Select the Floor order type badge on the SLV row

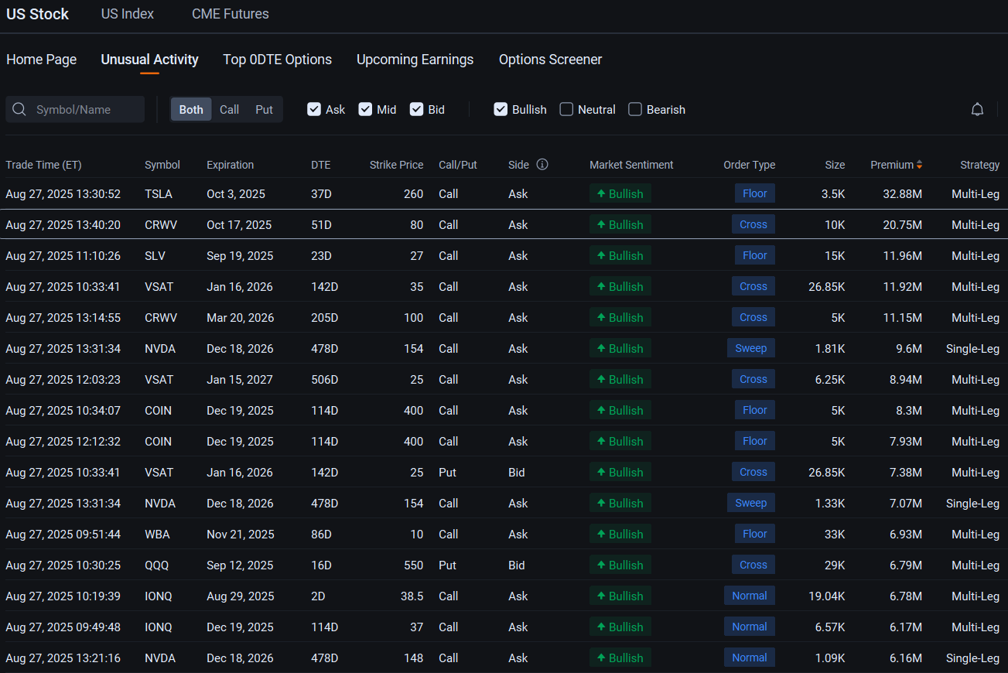pyautogui.click(x=754, y=255)
